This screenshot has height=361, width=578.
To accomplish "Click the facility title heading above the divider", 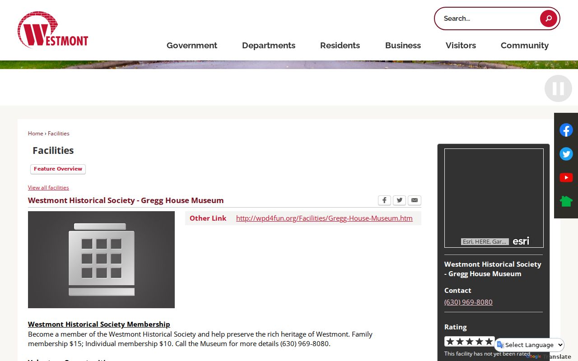I will (x=126, y=200).
